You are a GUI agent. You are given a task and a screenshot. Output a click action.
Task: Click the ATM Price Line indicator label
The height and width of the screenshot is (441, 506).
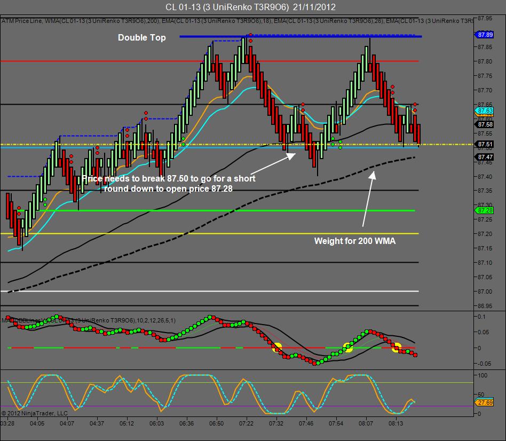coord(22,21)
